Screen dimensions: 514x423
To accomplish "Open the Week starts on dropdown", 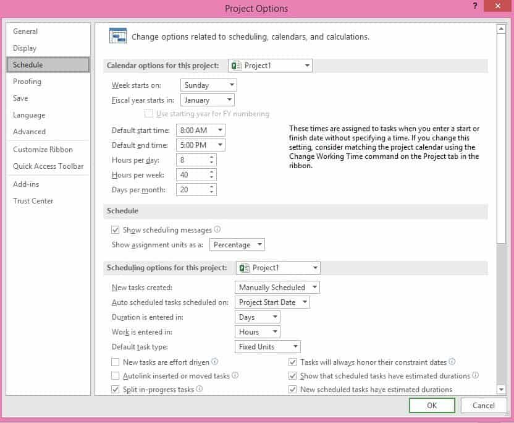I will pyautogui.click(x=208, y=85).
